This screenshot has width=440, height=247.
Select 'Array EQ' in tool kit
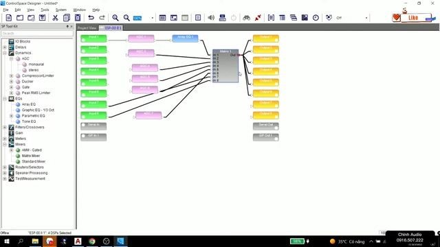[x=29, y=104]
